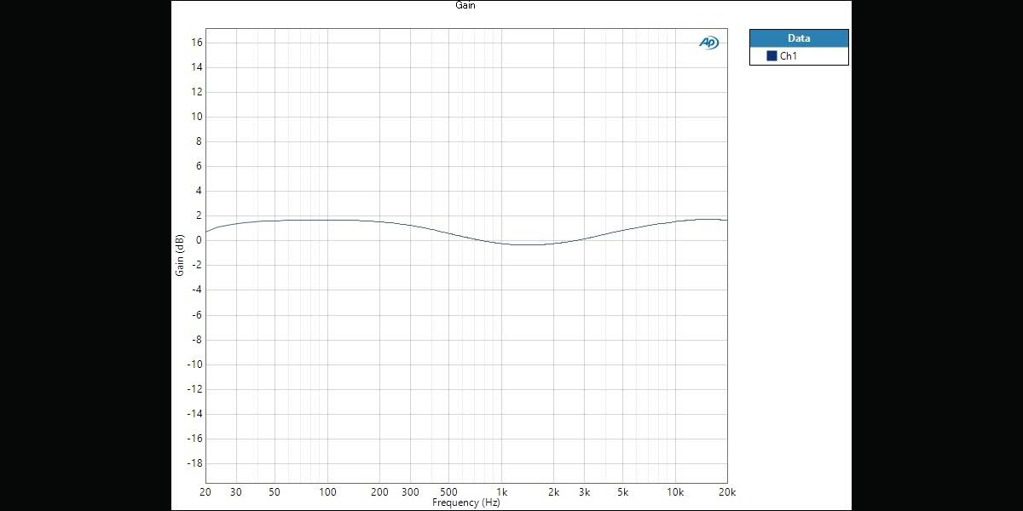Click the 16 dB tick label
This screenshot has height=511, width=1023.
(196, 42)
